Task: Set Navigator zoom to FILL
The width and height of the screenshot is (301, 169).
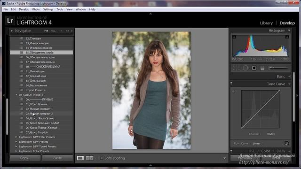Action: click(53, 31)
